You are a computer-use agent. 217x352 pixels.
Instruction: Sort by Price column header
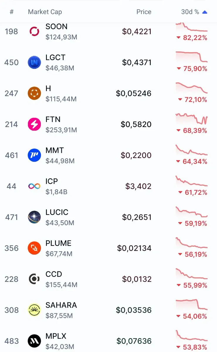click(144, 12)
